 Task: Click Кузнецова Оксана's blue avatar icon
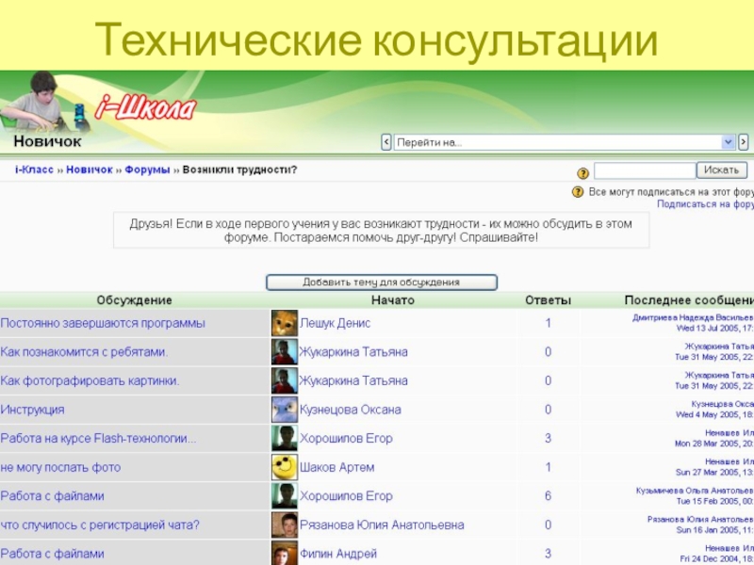coord(284,410)
